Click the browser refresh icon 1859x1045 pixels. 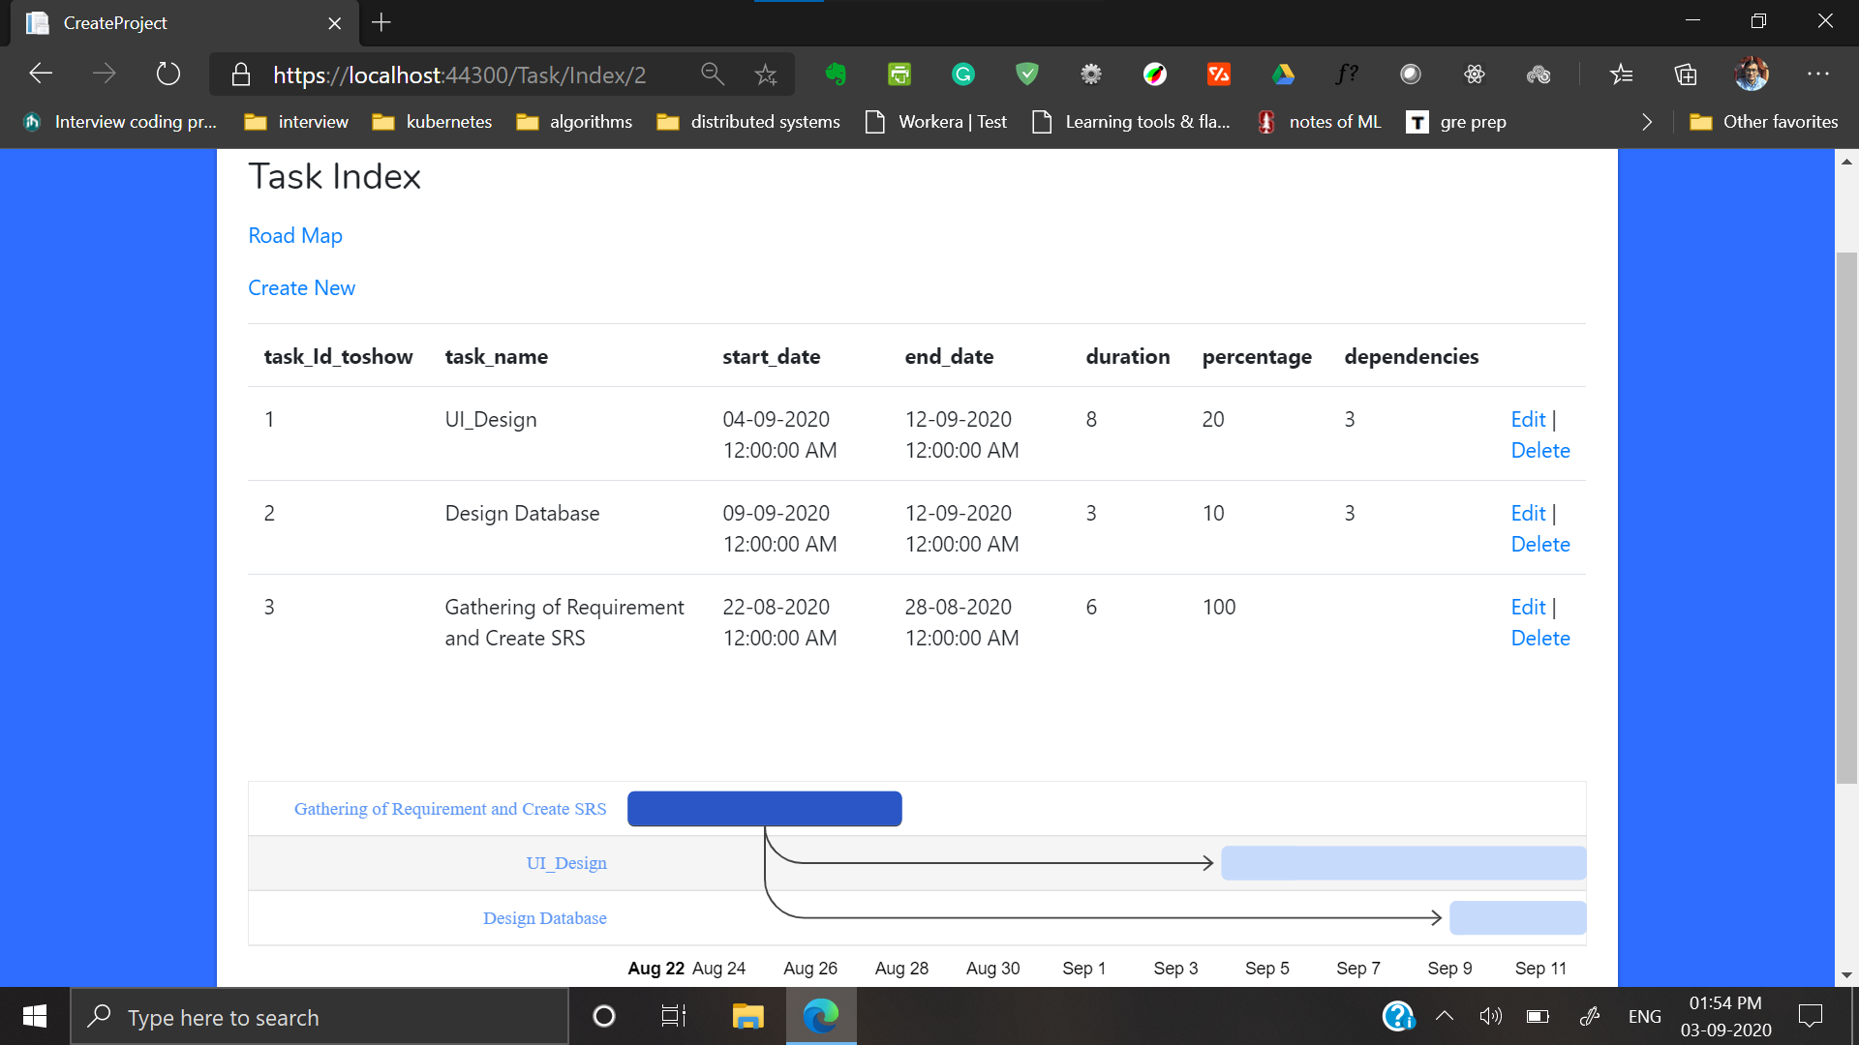click(x=168, y=75)
